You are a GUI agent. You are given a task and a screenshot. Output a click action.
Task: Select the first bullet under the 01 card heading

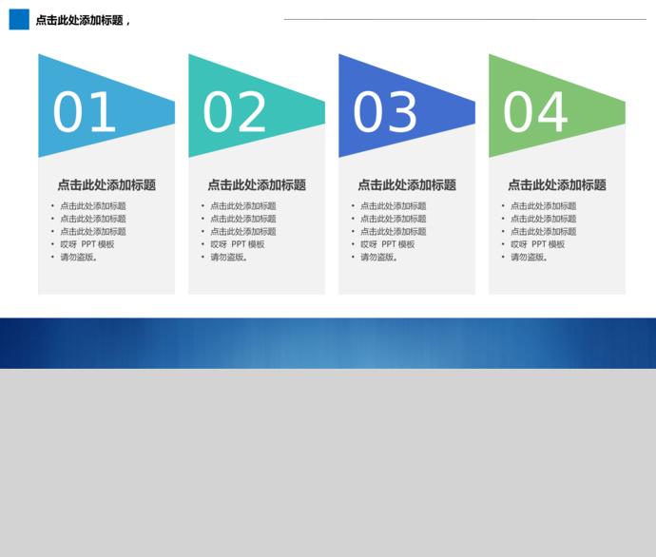pos(93,205)
